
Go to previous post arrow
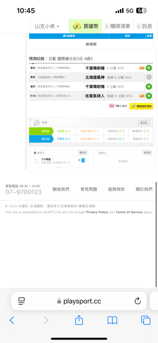31,161
